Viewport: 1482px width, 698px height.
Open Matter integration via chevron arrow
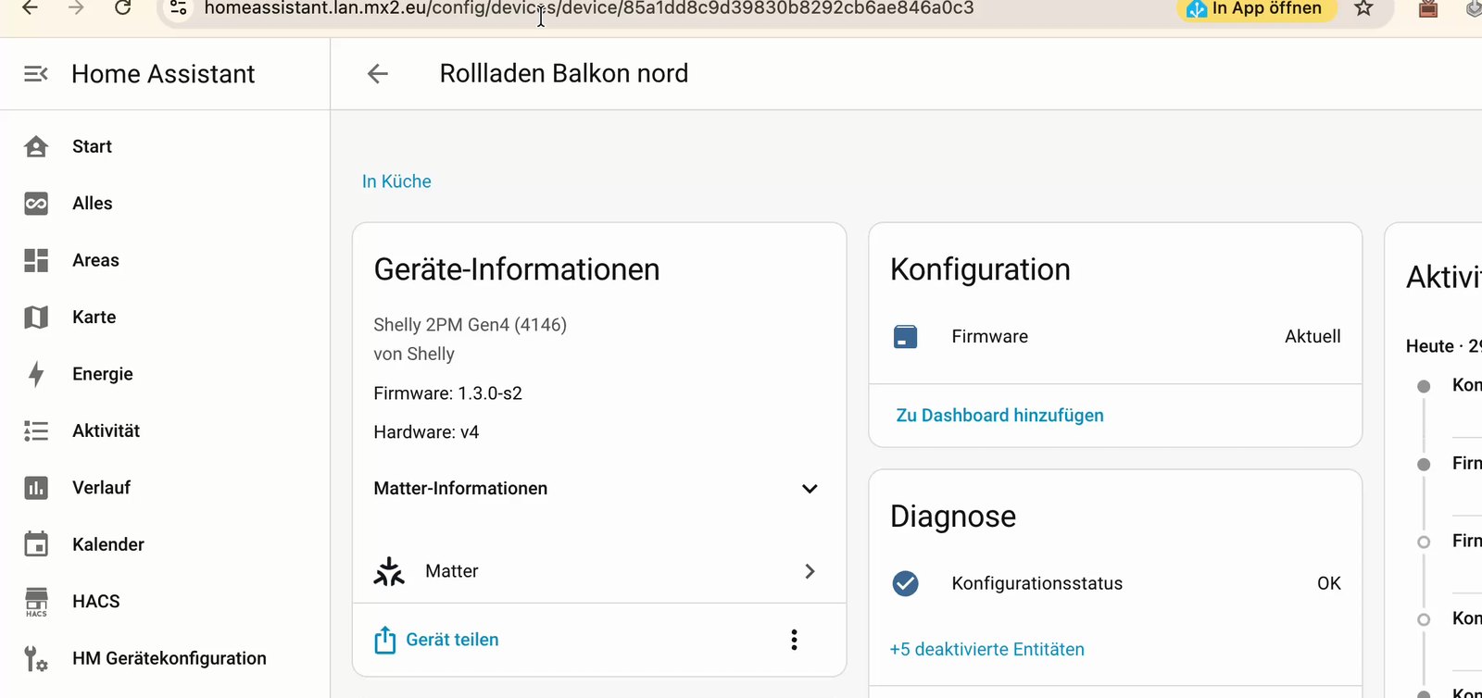click(x=810, y=571)
